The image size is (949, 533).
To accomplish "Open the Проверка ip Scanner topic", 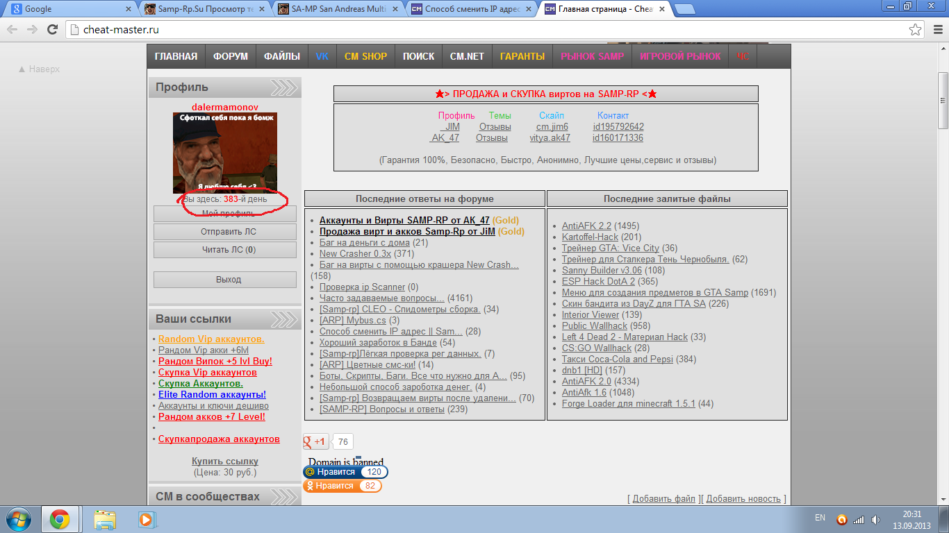I will (x=362, y=287).
